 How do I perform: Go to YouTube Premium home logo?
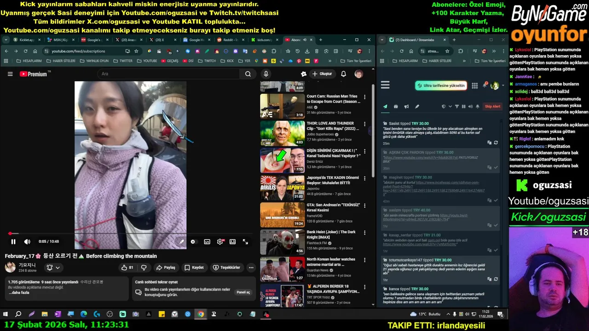(x=33, y=74)
